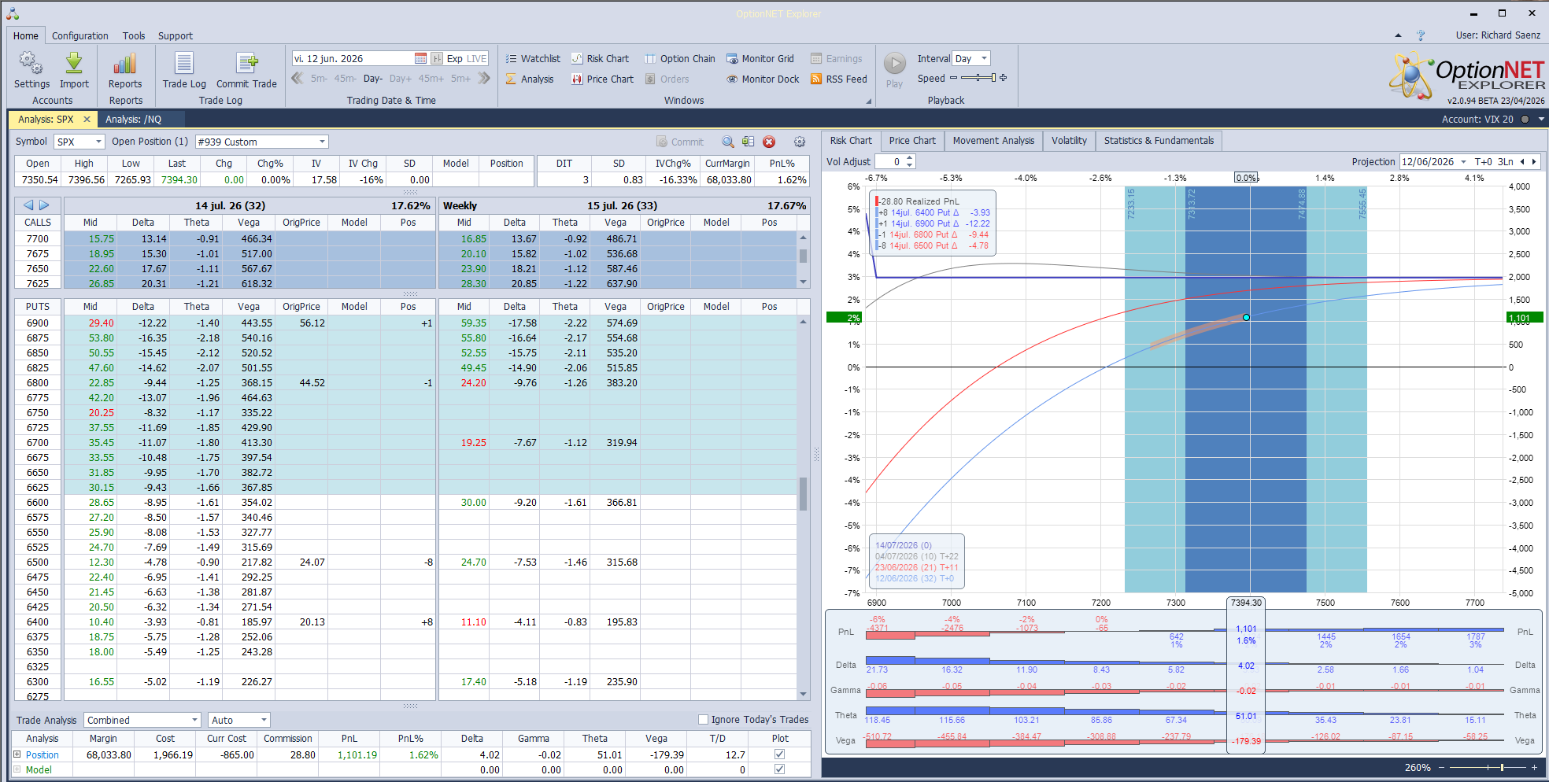Increase Vol Adjust with up stepper
Screen dimensions: 1549x782
pos(910,158)
